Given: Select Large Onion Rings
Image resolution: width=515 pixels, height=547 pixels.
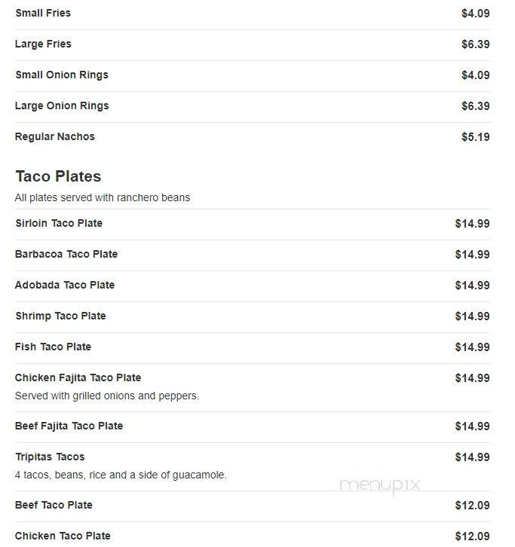Looking at the screenshot, I should tap(252, 107).
